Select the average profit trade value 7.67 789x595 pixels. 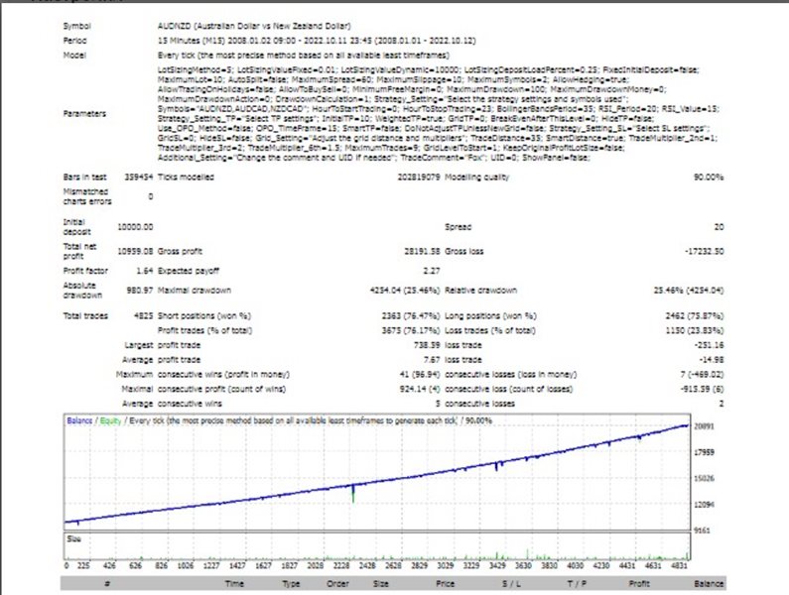[432, 360]
